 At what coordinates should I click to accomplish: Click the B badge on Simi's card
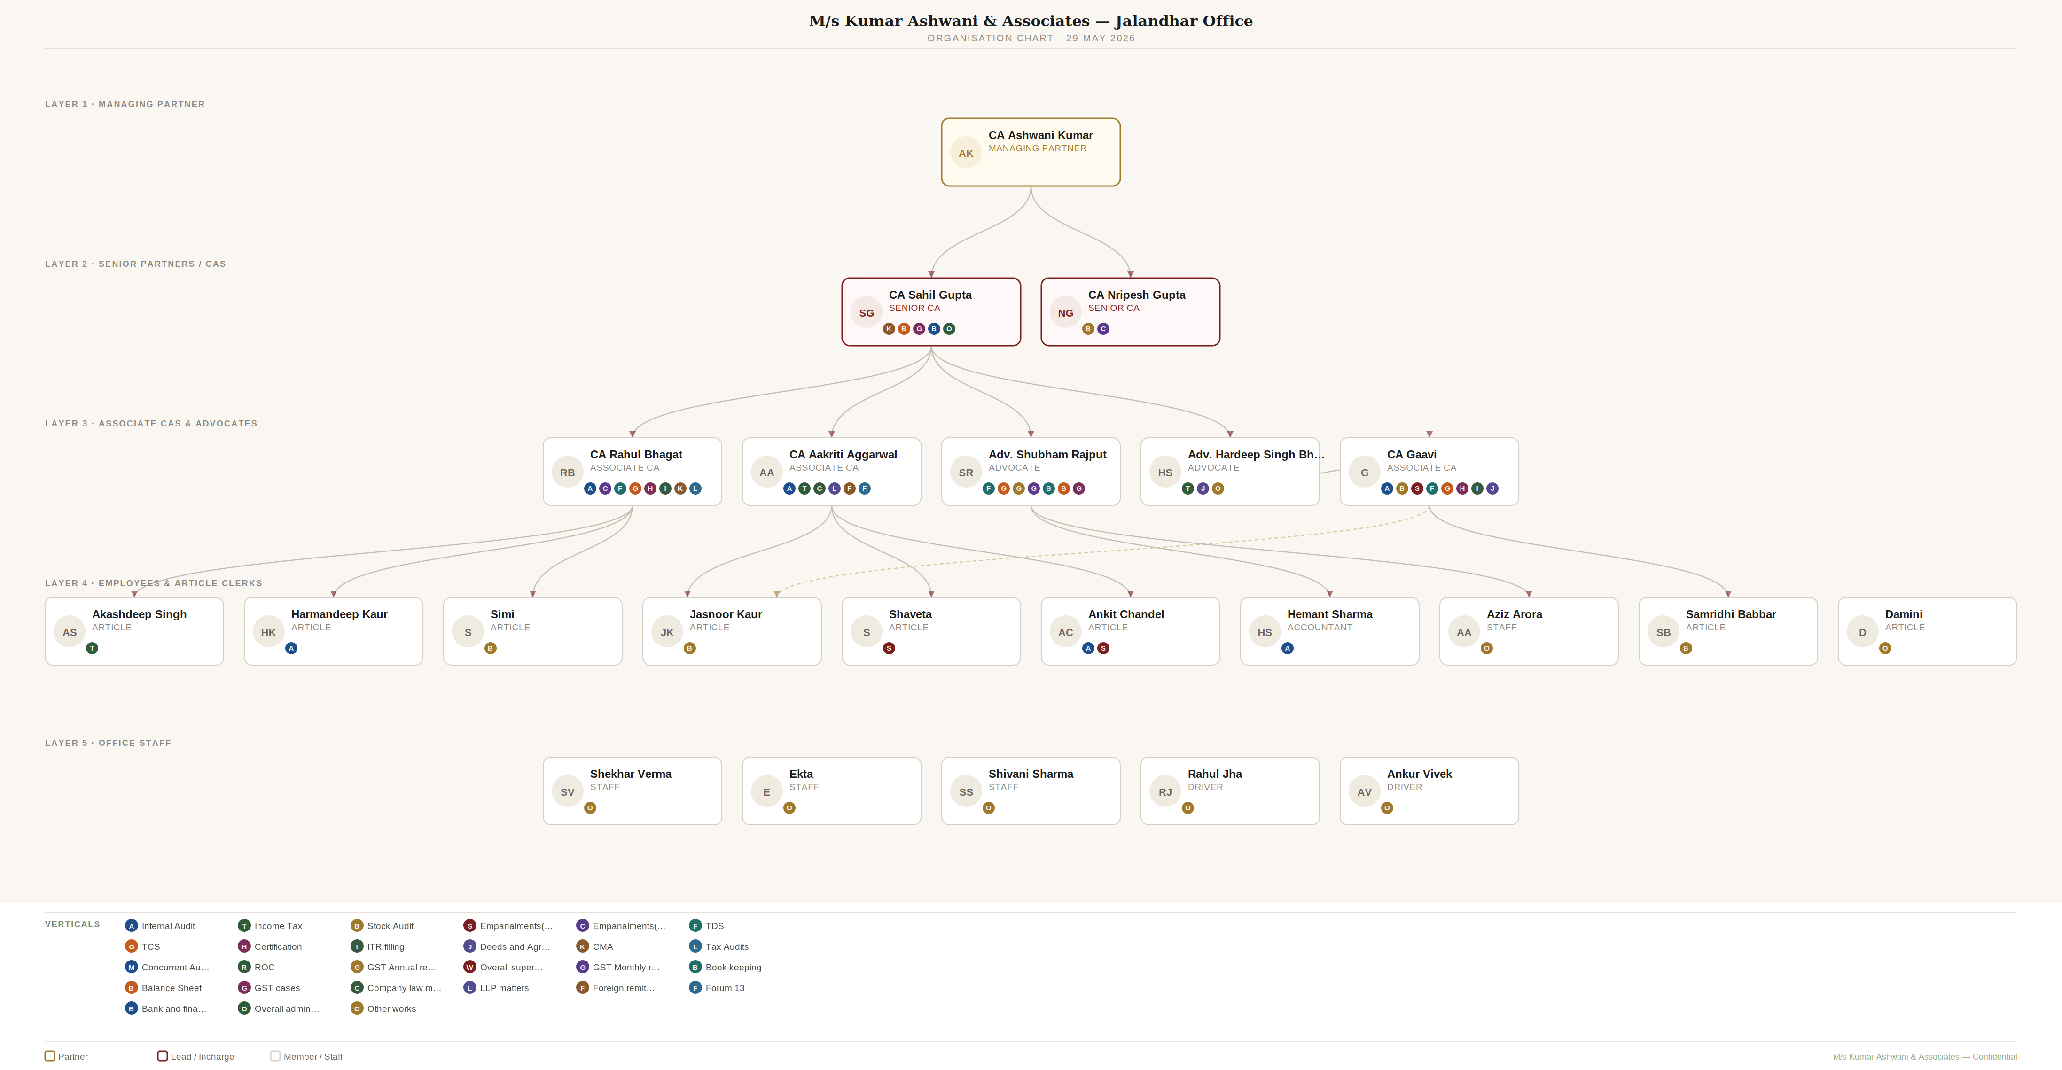pos(491,648)
